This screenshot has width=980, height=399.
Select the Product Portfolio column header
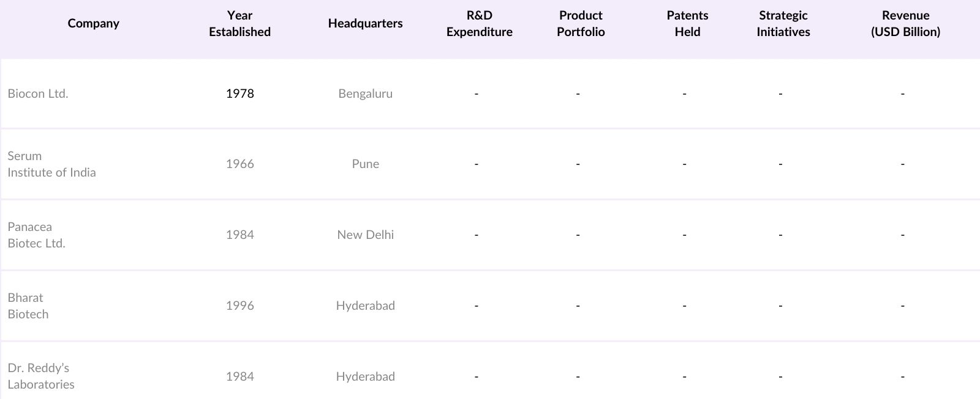pos(581,23)
